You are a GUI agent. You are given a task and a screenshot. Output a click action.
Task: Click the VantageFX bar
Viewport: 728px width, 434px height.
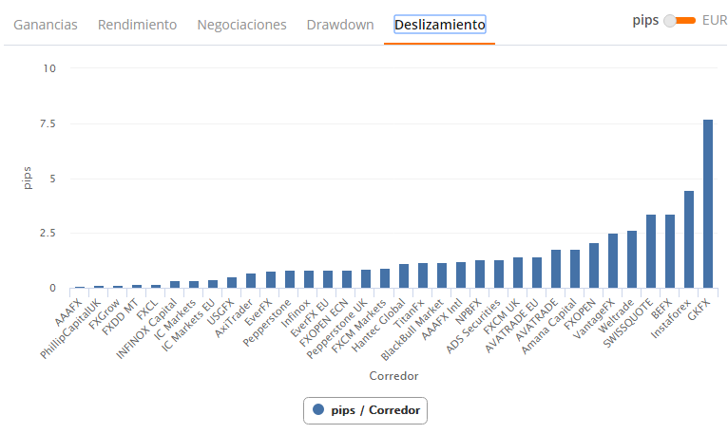tap(613, 261)
